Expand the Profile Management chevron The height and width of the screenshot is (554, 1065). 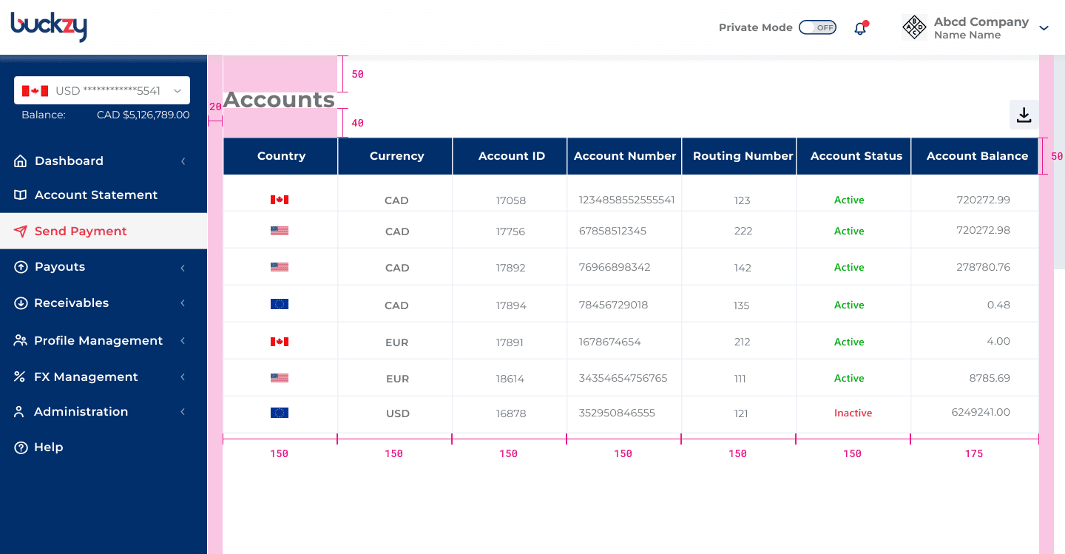(183, 341)
